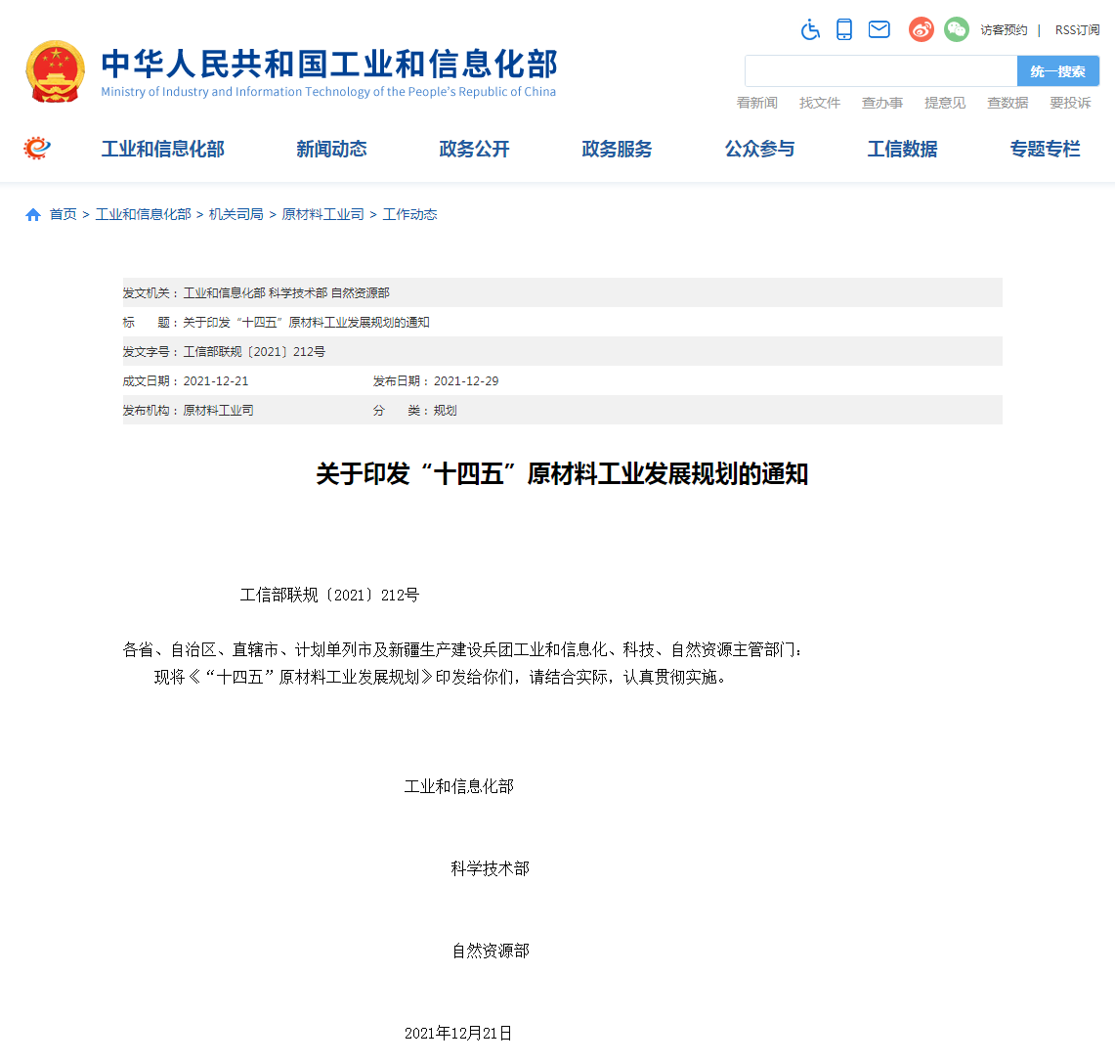Click the national emblem logo
This screenshot has height=1063, width=1115.
coord(56,71)
